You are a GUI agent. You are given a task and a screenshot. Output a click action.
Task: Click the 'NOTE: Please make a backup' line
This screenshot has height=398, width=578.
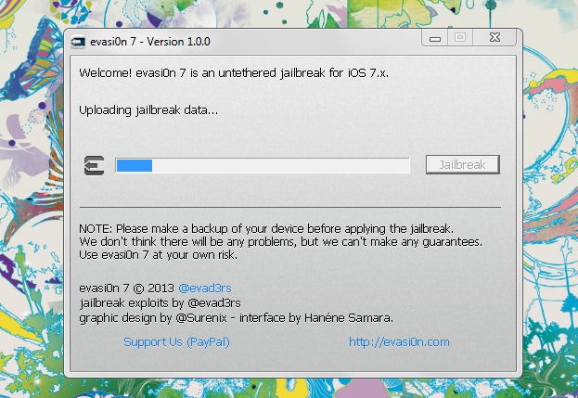pyautogui.click(x=266, y=229)
